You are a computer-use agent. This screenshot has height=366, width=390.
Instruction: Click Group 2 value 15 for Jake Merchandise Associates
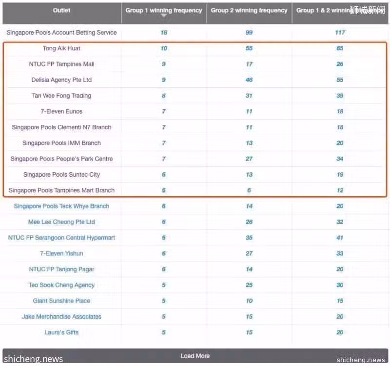point(249,317)
